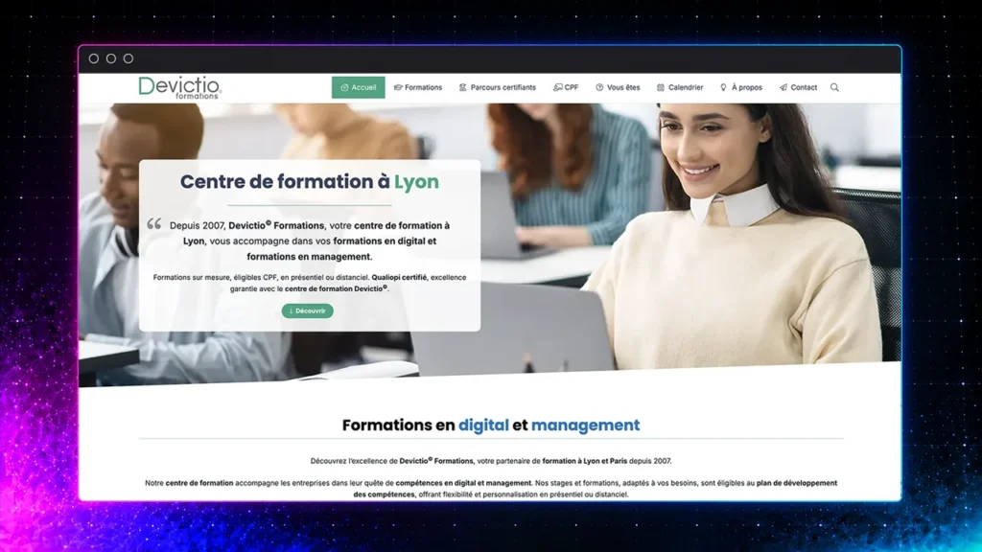Viewport: 982px width, 552px height.
Task: Open the Accueil home tab
Action: click(x=359, y=87)
